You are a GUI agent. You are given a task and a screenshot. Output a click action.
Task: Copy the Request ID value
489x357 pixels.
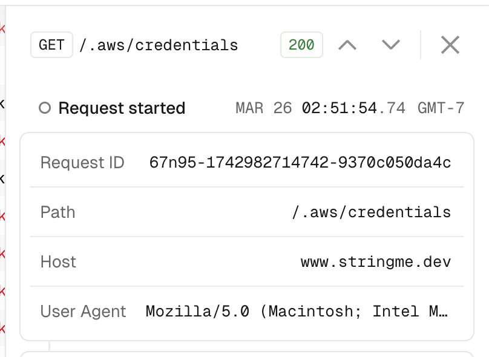300,162
